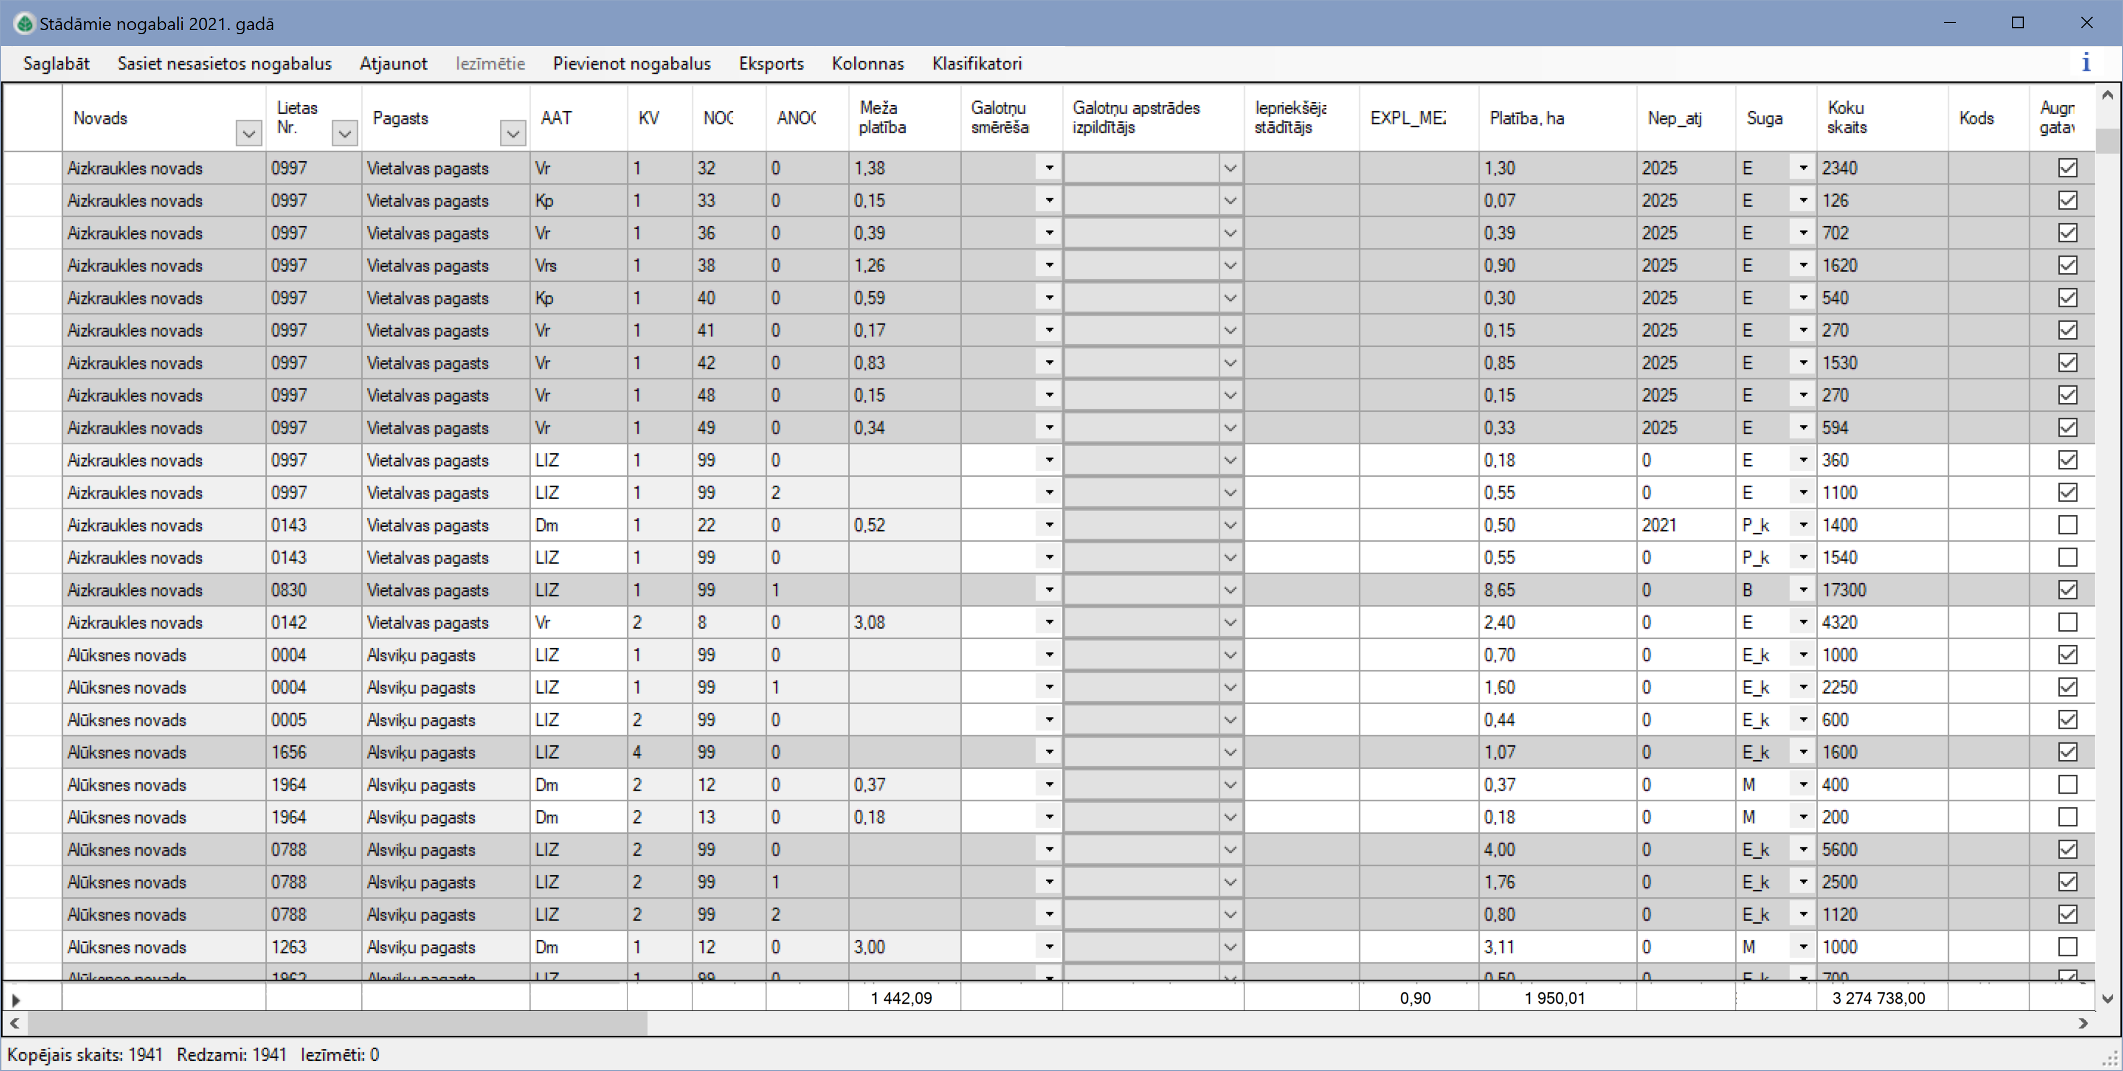This screenshot has width=2123, height=1071.
Task: Open the Novads column filter dropdown
Action: point(248,133)
